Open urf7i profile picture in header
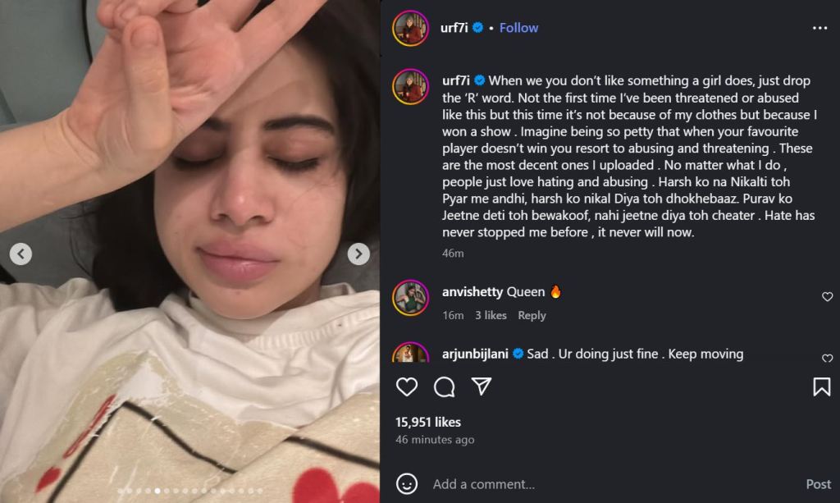This screenshot has height=503, width=840. (x=411, y=28)
